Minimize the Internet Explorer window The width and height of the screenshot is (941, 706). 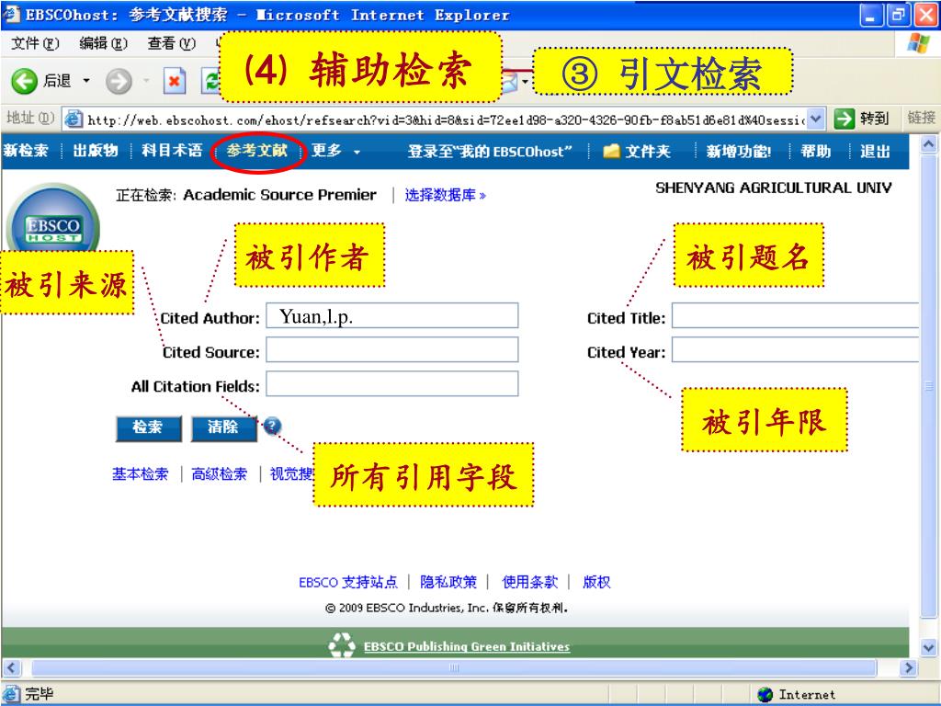871,15
